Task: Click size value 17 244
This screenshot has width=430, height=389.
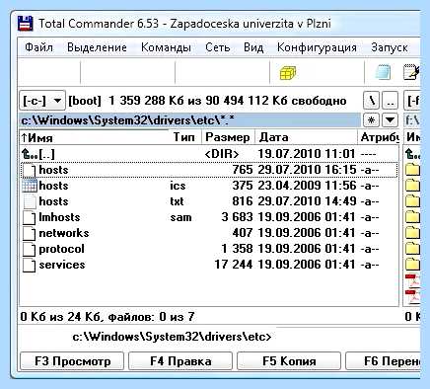Action: [234, 265]
